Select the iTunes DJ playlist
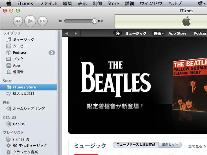The width and height of the screenshot is (207, 155). [x=28, y=139]
